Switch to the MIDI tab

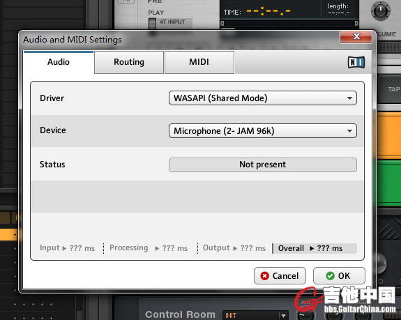(x=199, y=62)
